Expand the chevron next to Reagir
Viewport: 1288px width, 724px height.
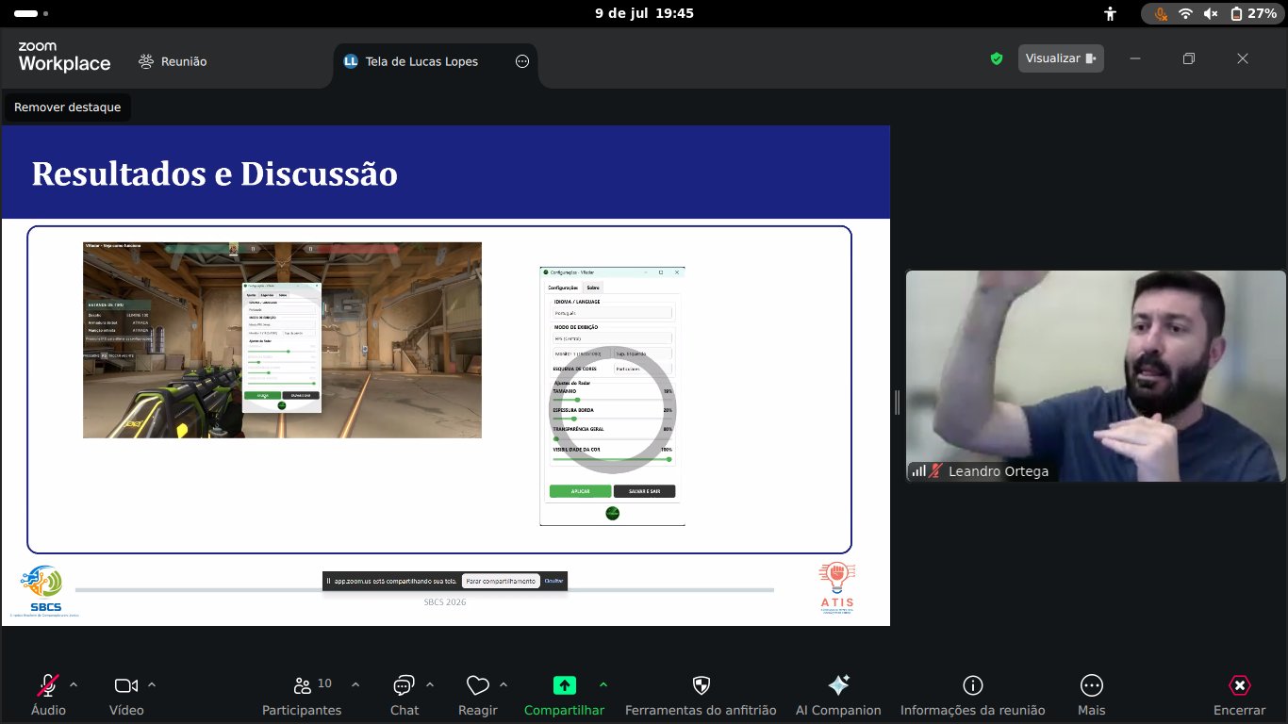click(x=504, y=685)
